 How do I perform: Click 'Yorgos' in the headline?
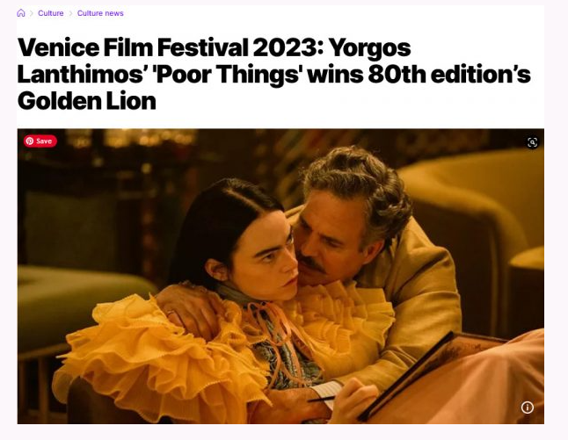[x=370, y=48]
